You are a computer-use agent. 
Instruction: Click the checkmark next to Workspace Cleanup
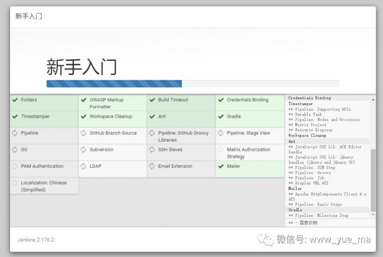(83, 116)
